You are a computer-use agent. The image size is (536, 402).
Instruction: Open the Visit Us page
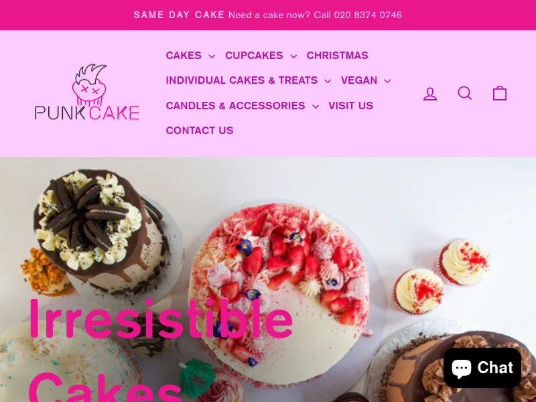(x=350, y=106)
